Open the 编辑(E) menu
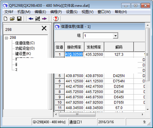The image size is (153, 128). coord(40,12)
